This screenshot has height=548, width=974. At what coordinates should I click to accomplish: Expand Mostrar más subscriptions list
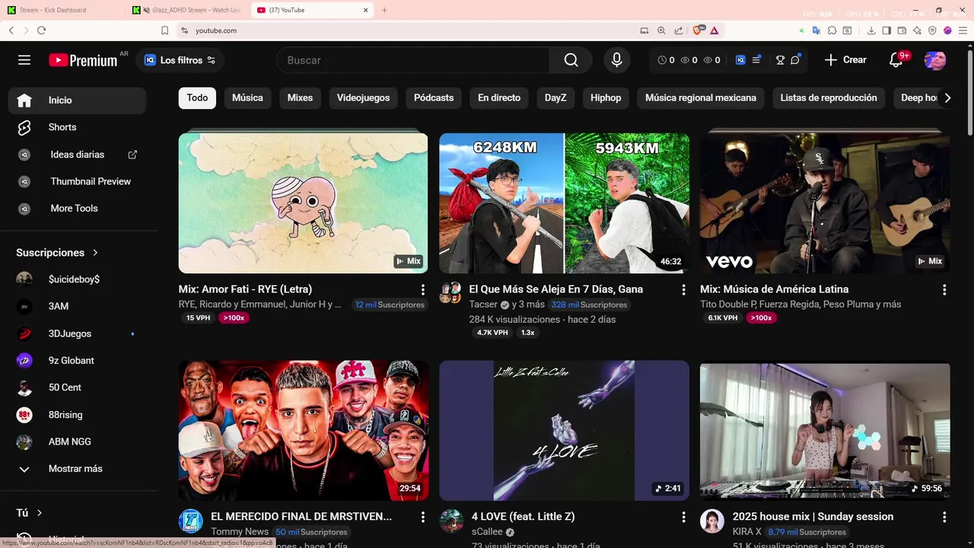tap(77, 469)
